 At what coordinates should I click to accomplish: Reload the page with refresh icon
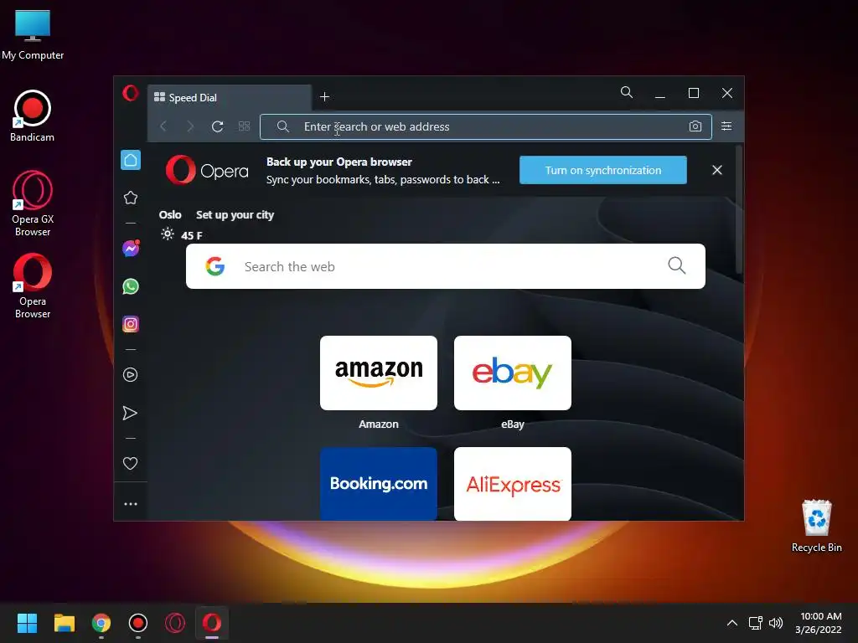(217, 126)
